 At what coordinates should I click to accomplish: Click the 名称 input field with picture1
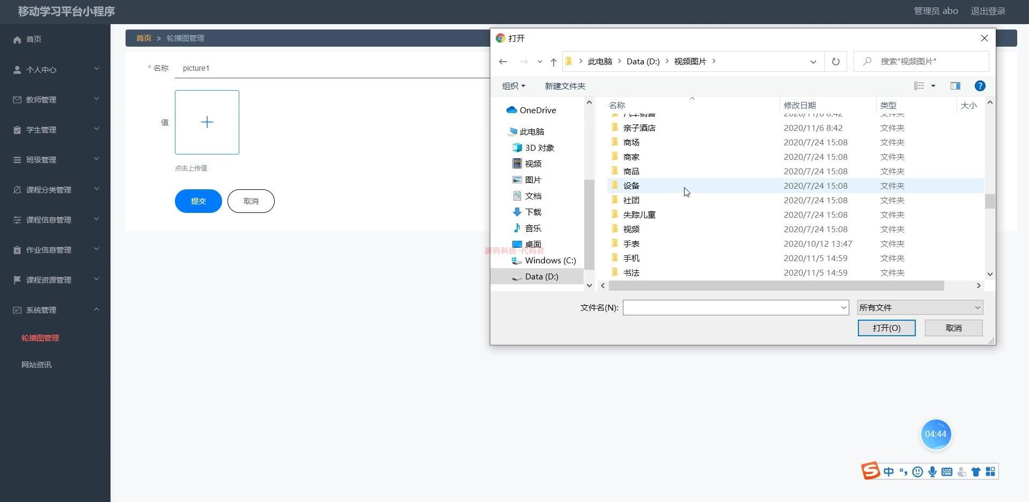tap(333, 68)
